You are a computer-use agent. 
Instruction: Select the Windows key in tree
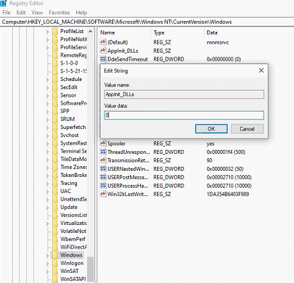[71, 255]
